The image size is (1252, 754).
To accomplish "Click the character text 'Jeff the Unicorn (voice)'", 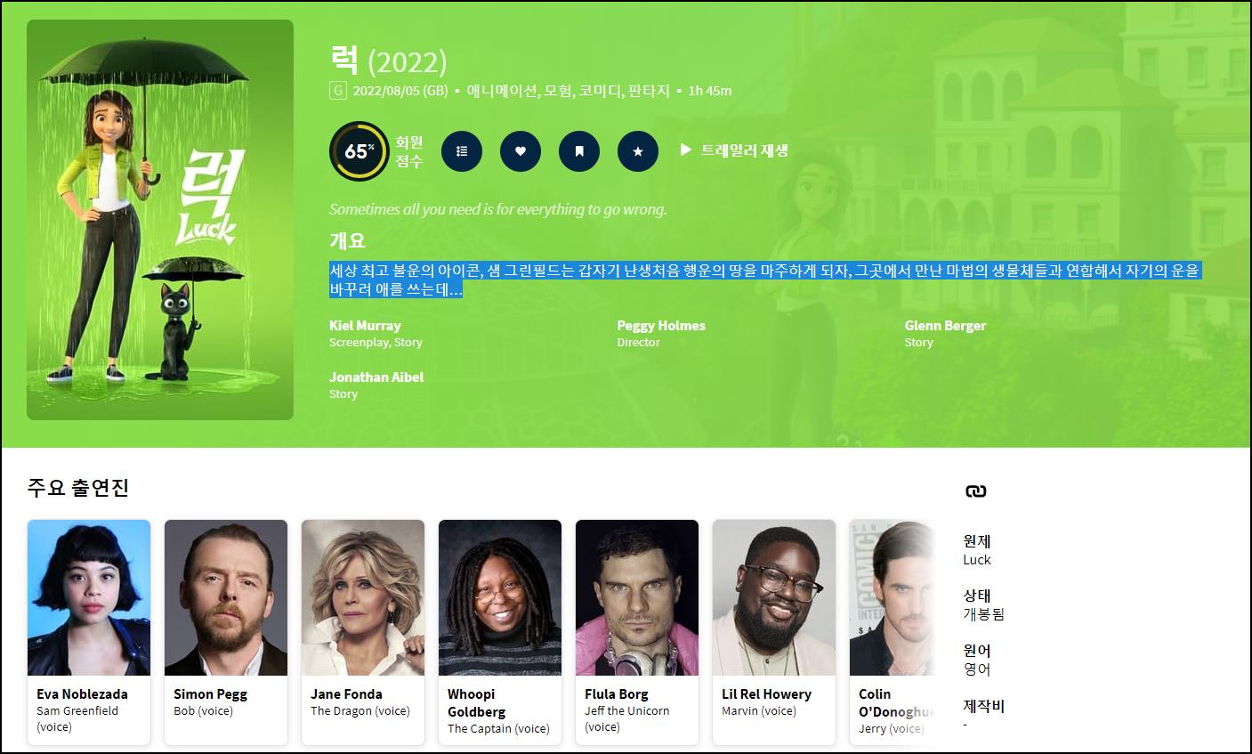I will tap(627, 718).
